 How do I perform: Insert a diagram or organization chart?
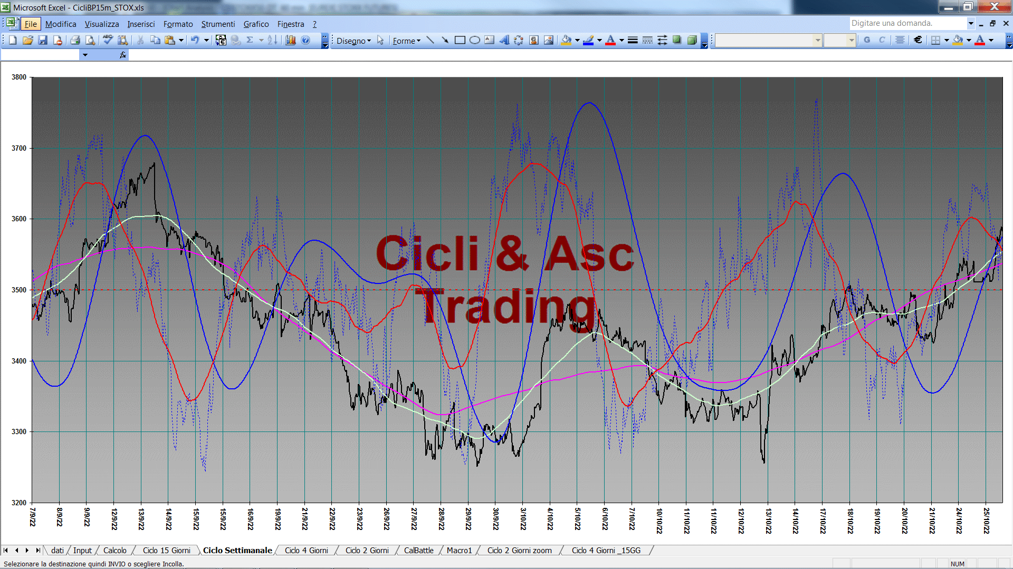coord(519,40)
